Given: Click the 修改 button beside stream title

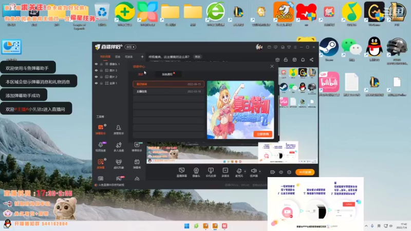Looking at the screenshot, I should coord(197,56).
